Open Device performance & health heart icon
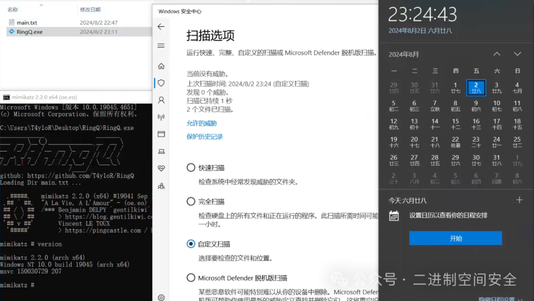Viewport: 534px width, 301px height. click(161, 168)
